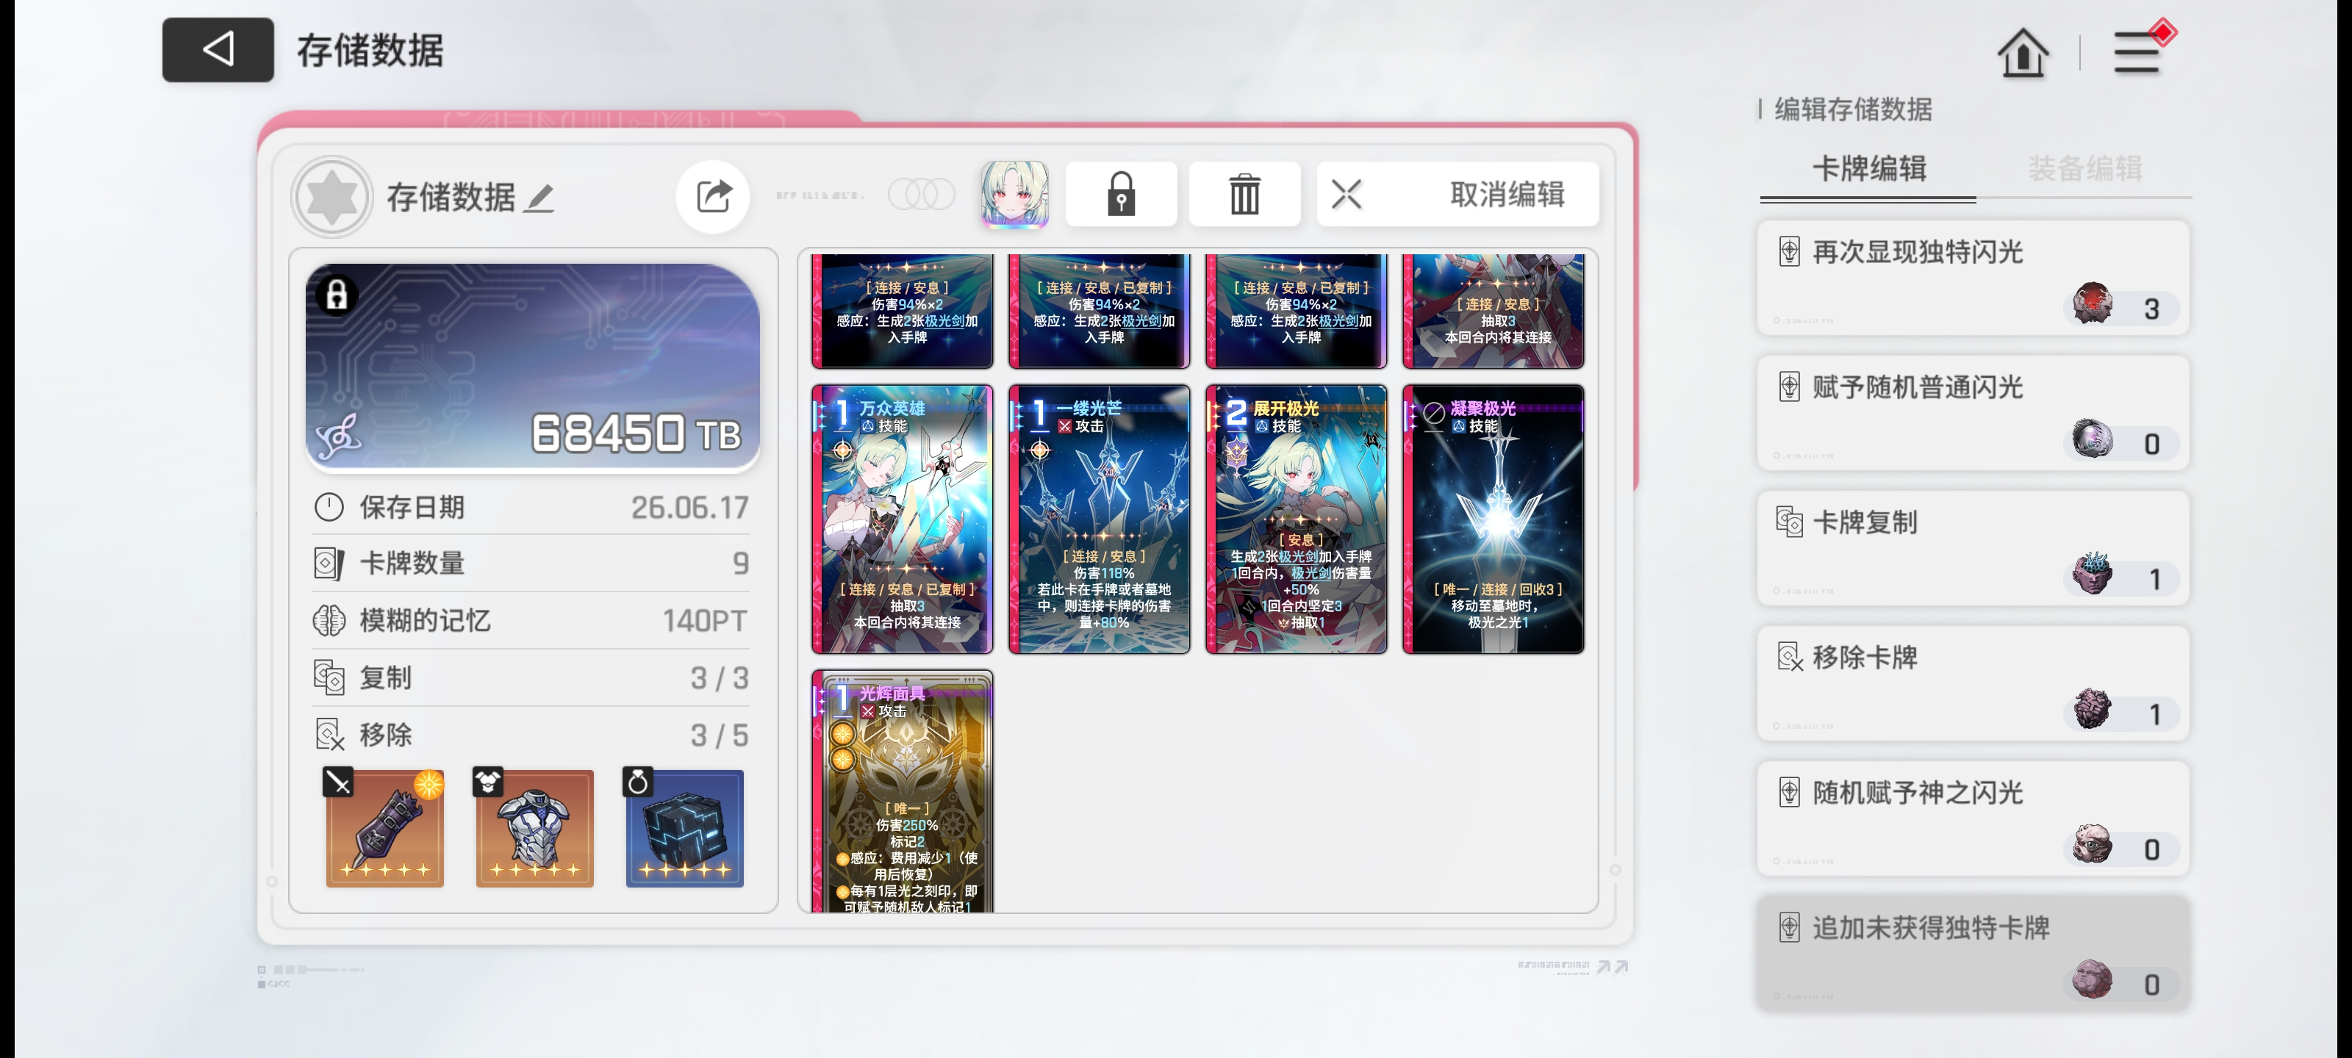Viewport: 2352px width, 1058px height.
Task: Click the 编辑存储数据 panel heading
Action: [x=1852, y=109]
